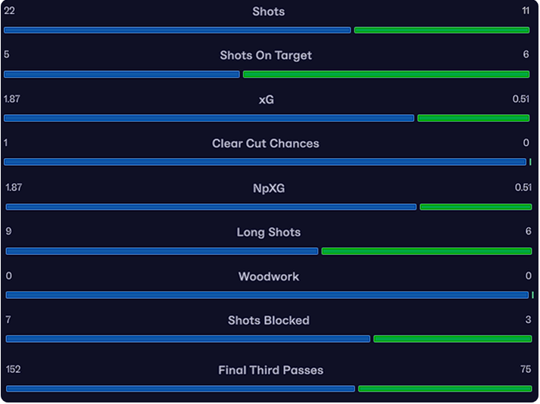Click the green Shots bar
The image size is (540, 404).
coord(442,30)
